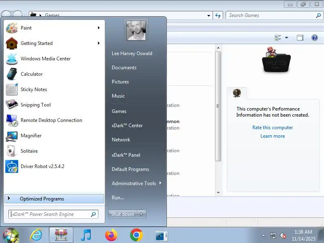Click the Shut down button
Screen dimensions: 324x243
[x=123, y=214]
